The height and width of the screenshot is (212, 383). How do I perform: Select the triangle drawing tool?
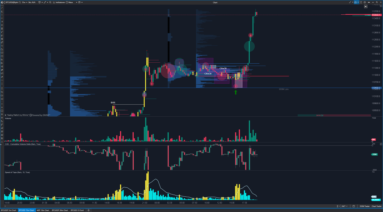2,49
